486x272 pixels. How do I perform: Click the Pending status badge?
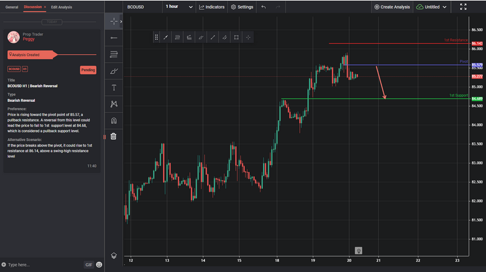click(x=88, y=70)
